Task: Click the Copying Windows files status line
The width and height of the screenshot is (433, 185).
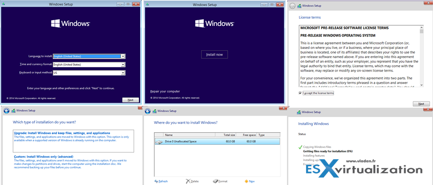Action: (x=317, y=147)
